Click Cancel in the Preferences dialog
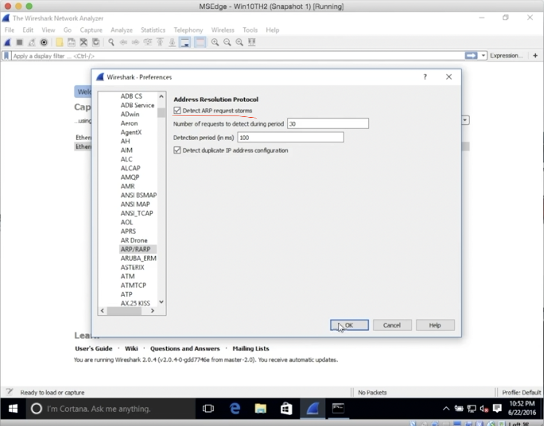Screen dimensions: 544x426 click(x=392, y=325)
